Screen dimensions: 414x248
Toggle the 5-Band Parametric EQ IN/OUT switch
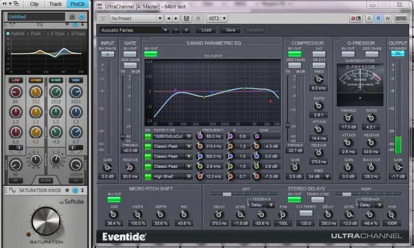point(151,54)
